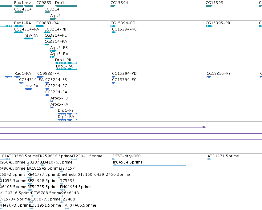The height and width of the screenshot is (210, 262).
Task: Click Dmel_neb_015160_0439_2450.3prime label
Action: [x=94, y=174]
